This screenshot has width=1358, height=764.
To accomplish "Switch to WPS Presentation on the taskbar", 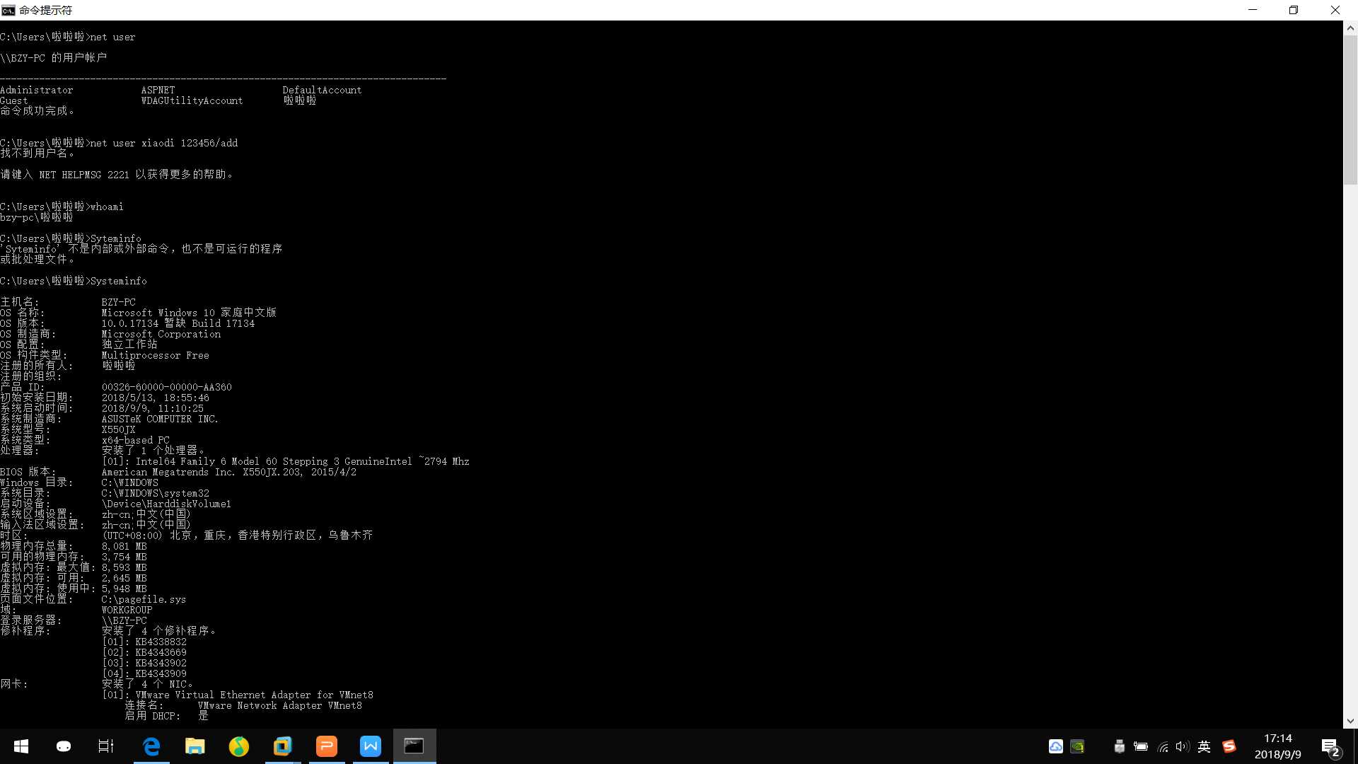I will tap(327, 746).
